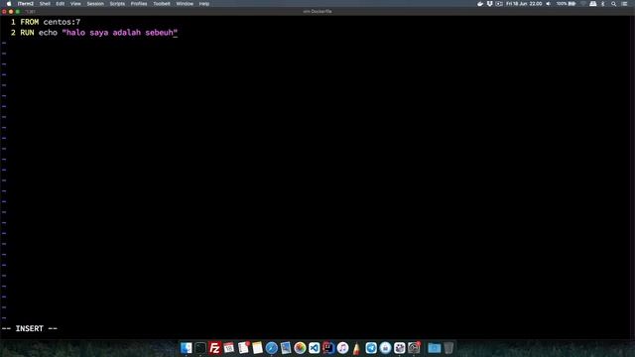This screenshot has width=635, height=357.
Task: Open the Scripts menu
Action: point(117,4)
